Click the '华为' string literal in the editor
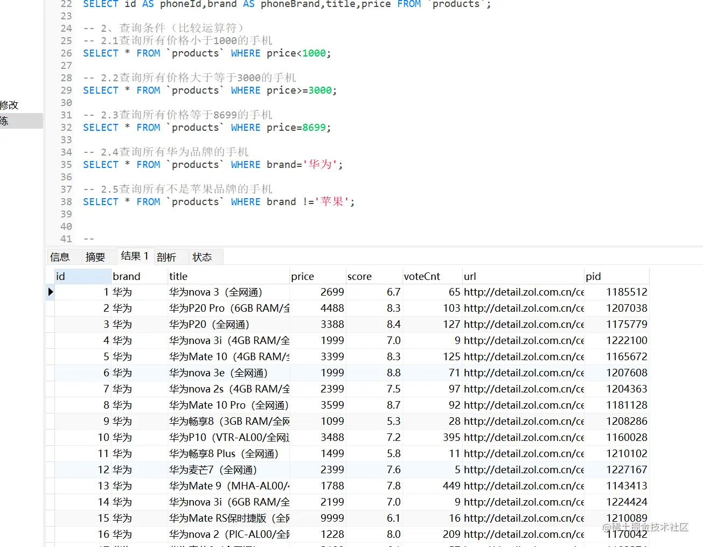 pos(320,164)
